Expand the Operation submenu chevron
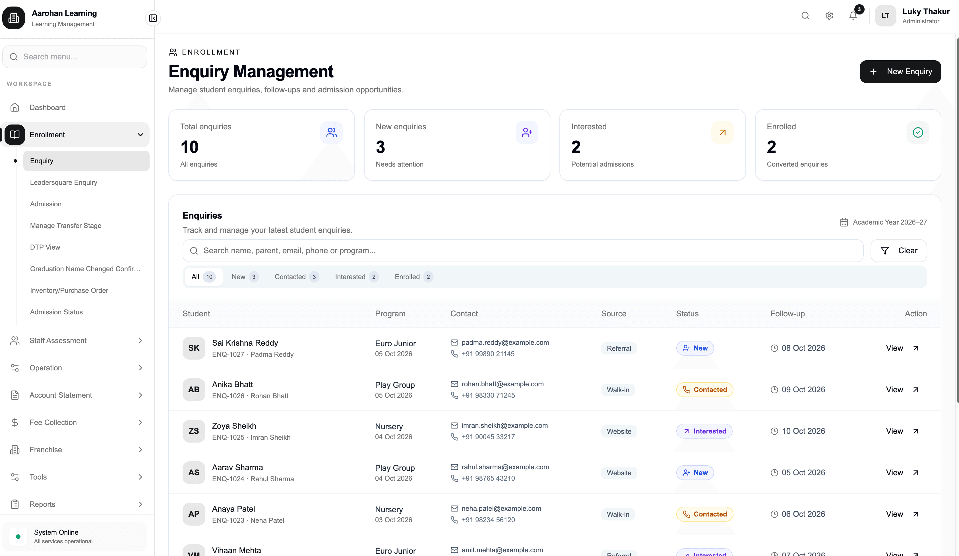Viewport: 959px width, 556px height. [140, 368]
